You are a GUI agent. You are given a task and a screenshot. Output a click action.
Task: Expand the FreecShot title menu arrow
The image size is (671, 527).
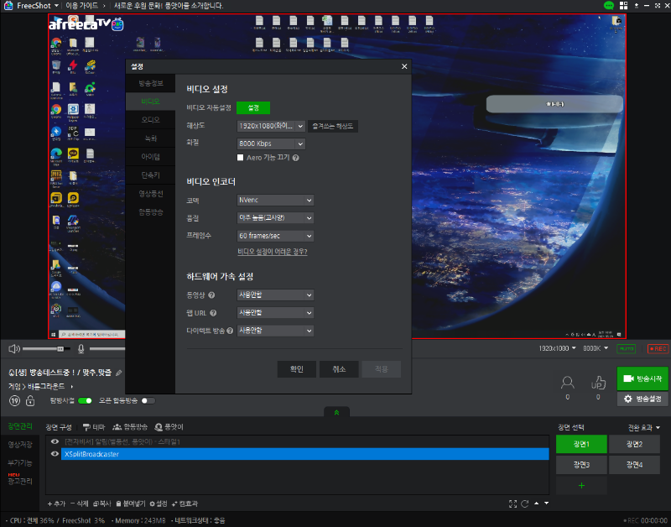click(x=56, y=6)
